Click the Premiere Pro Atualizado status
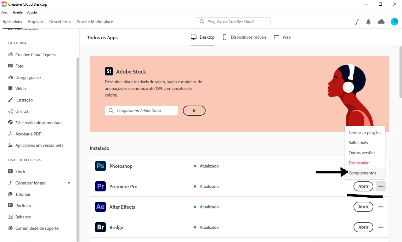402x242 pixels. [x=206, y=186]
